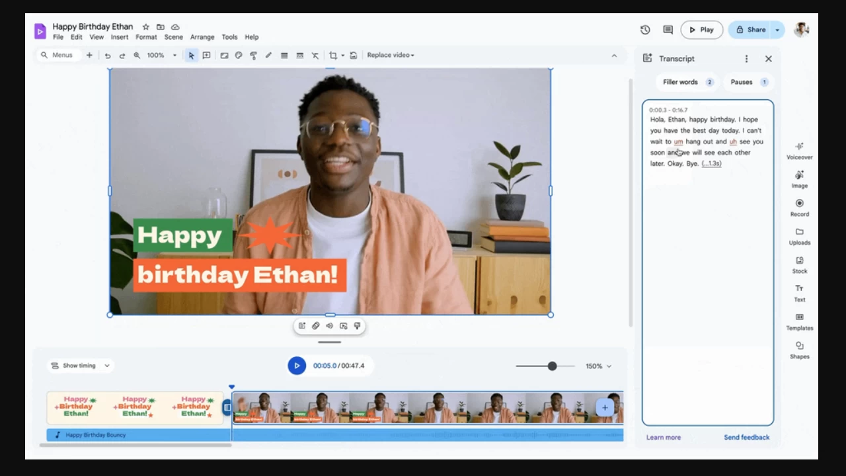Click the zoom magnifier icon in toolbar

click(137, 56)
